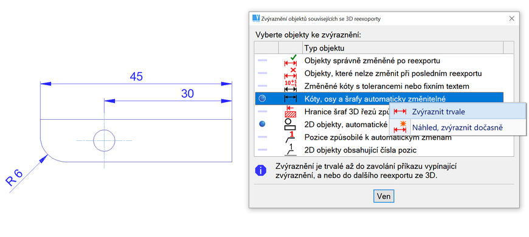Click the black dimension icon in the highlighted row
Image resolution: width=529 pixels, height=237 pixels.
290,98
